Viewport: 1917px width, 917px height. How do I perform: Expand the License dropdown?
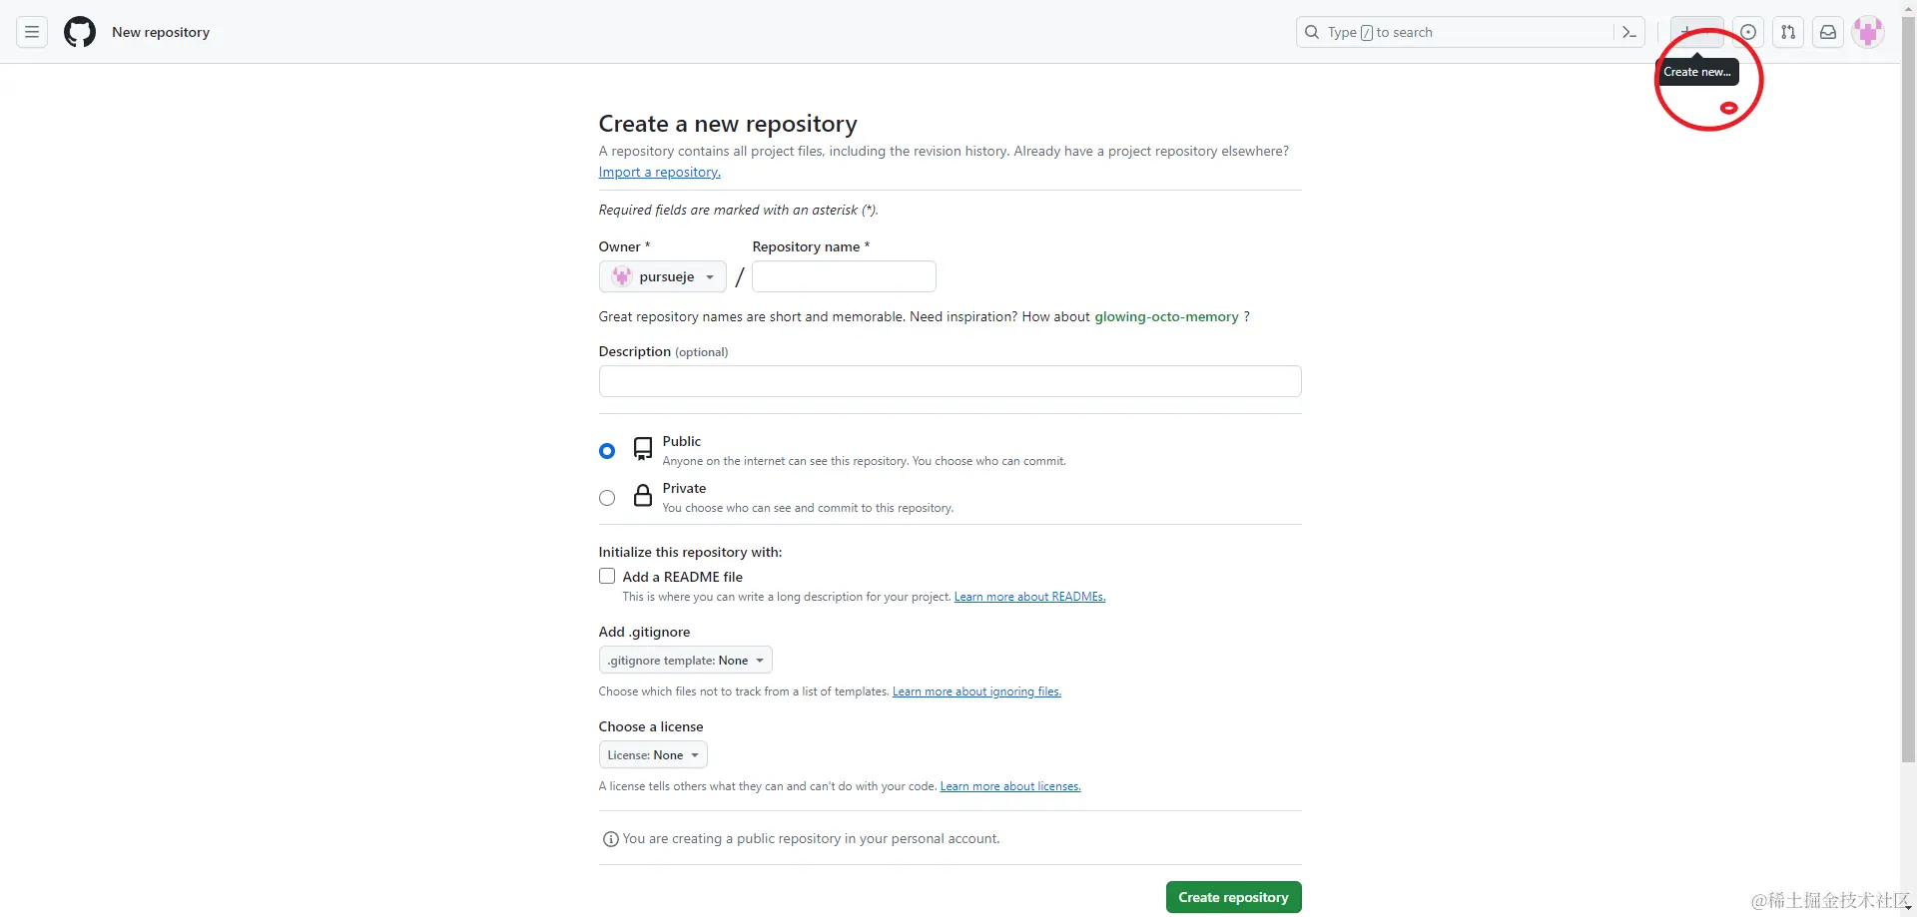click(x=653, y=755)
